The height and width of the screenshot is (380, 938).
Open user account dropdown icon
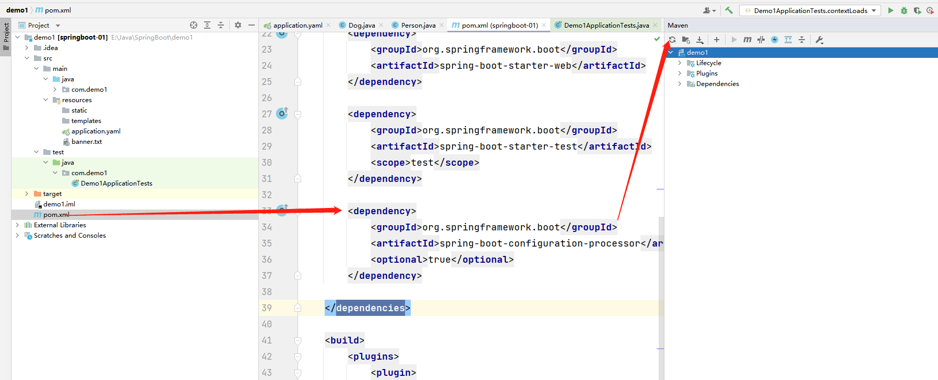pyautogui.click(x=709, y=10)
